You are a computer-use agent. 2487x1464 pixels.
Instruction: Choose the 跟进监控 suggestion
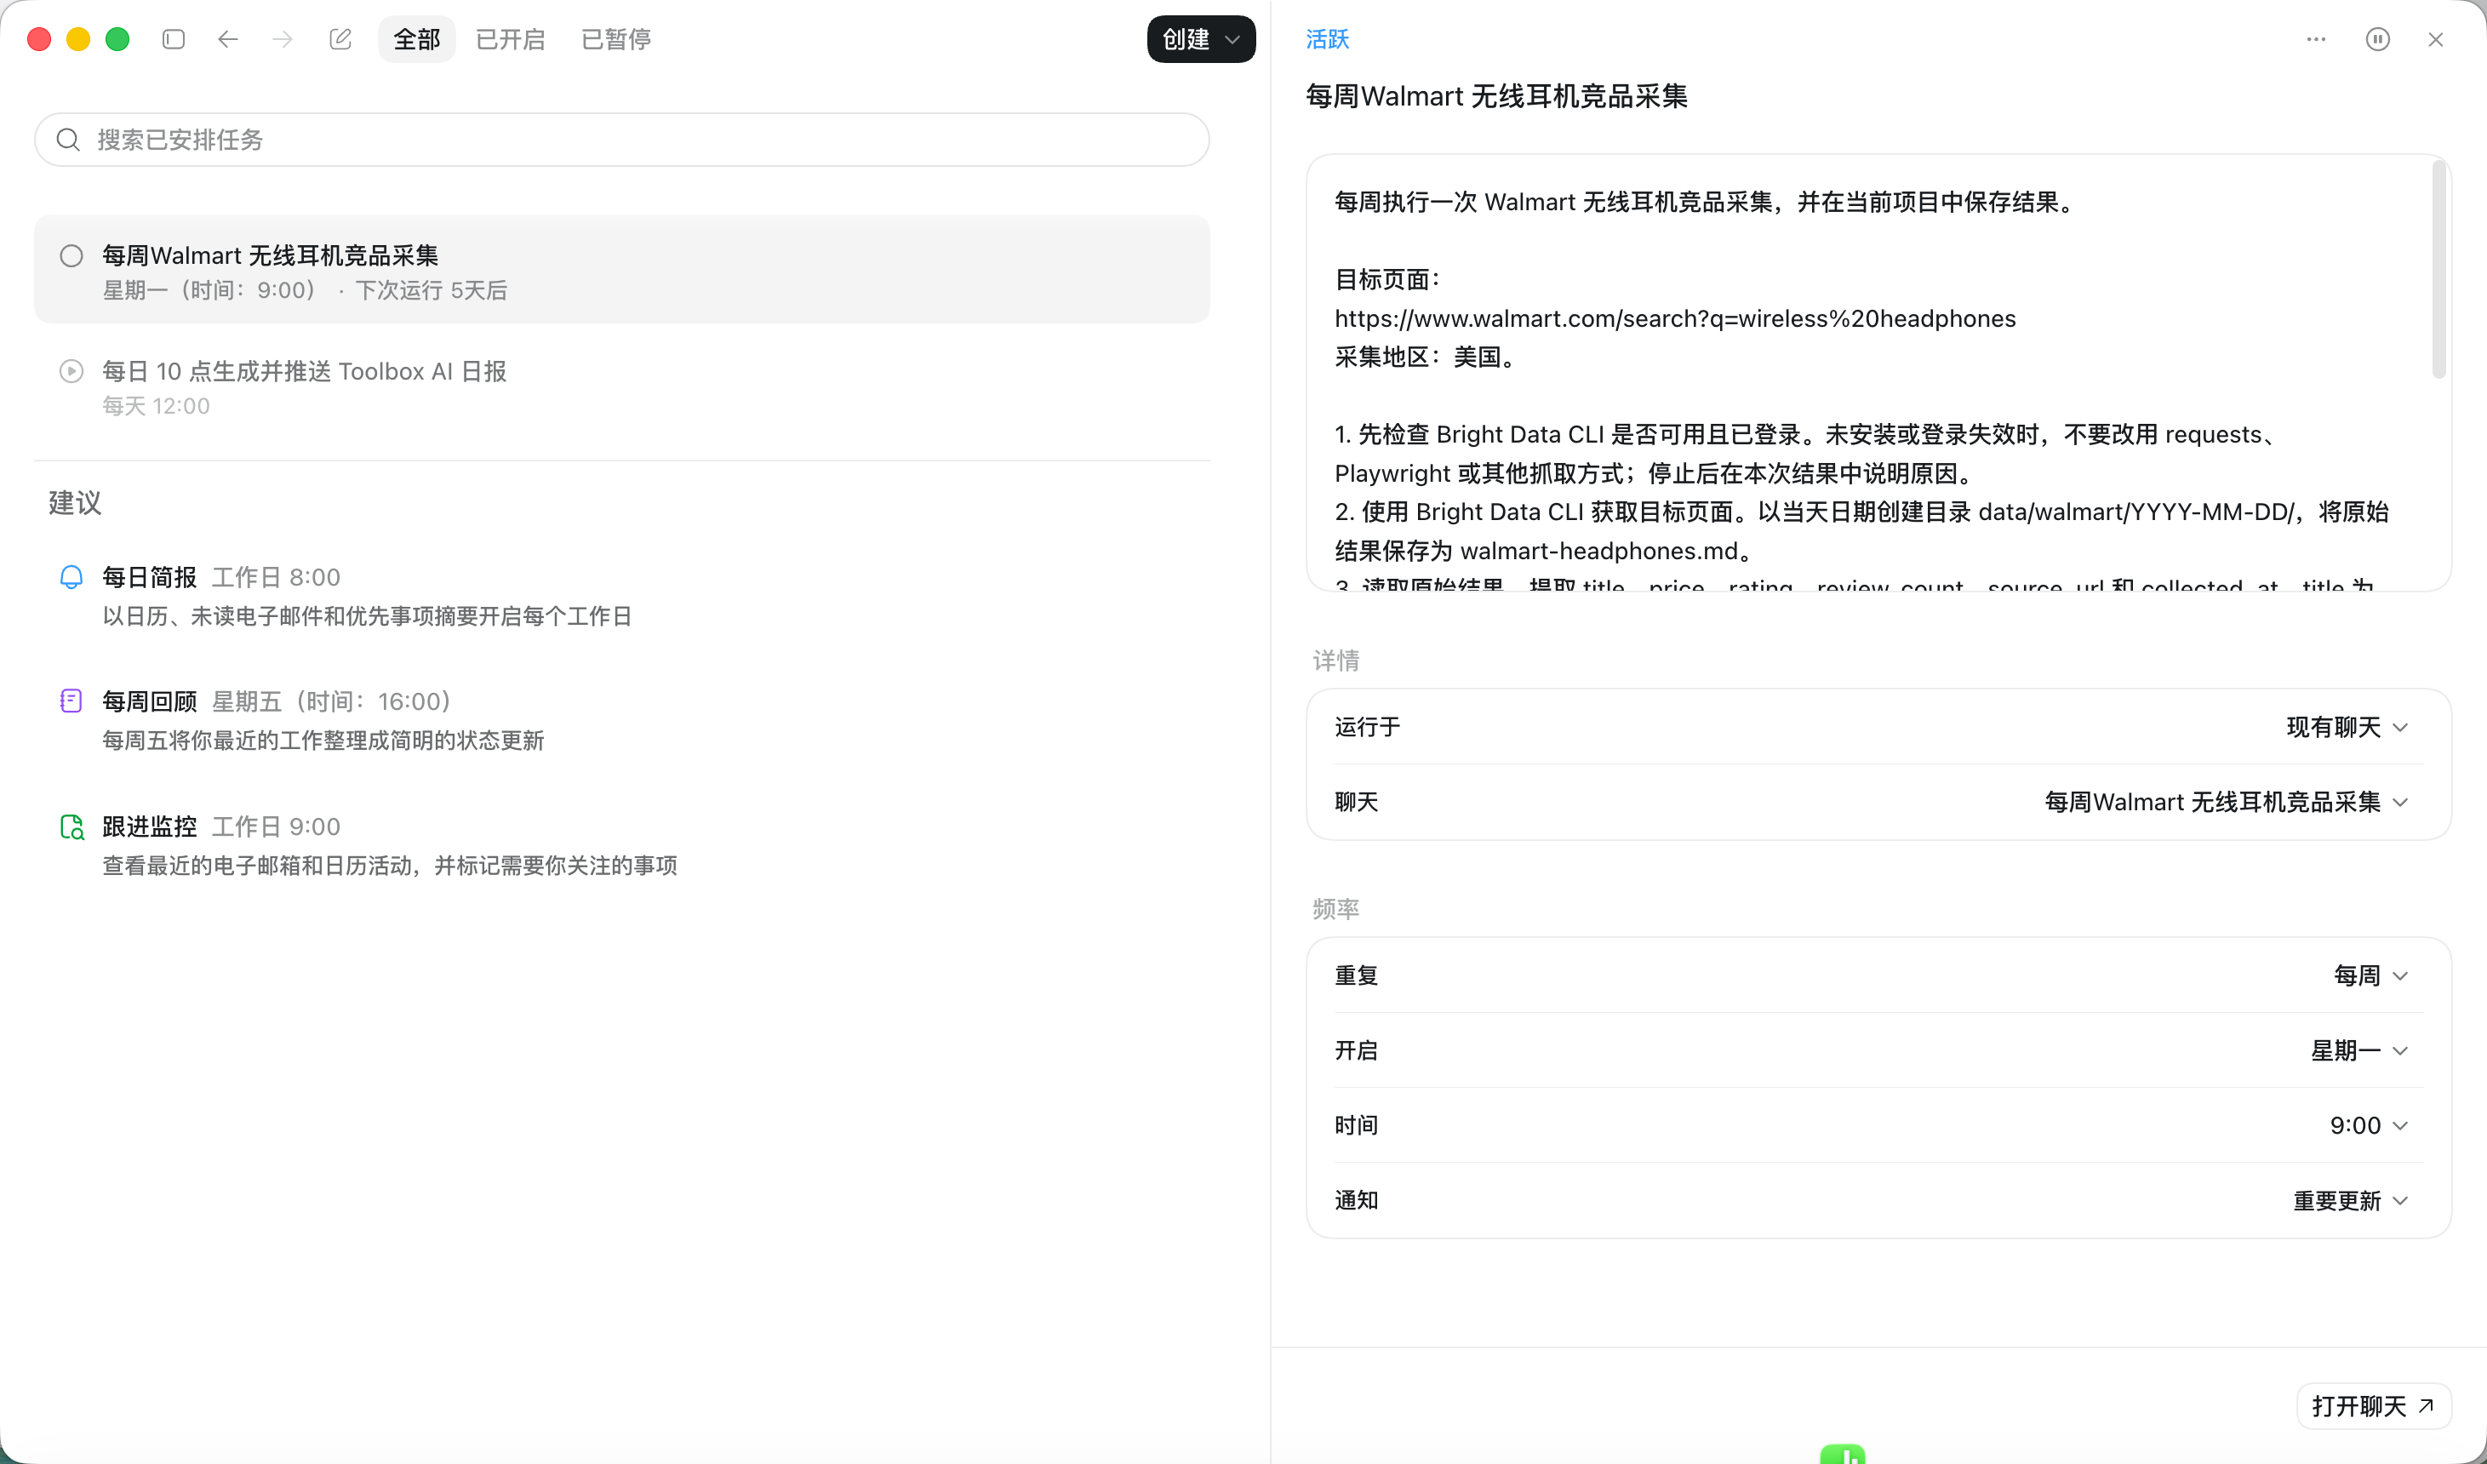[x=621, y=845]
